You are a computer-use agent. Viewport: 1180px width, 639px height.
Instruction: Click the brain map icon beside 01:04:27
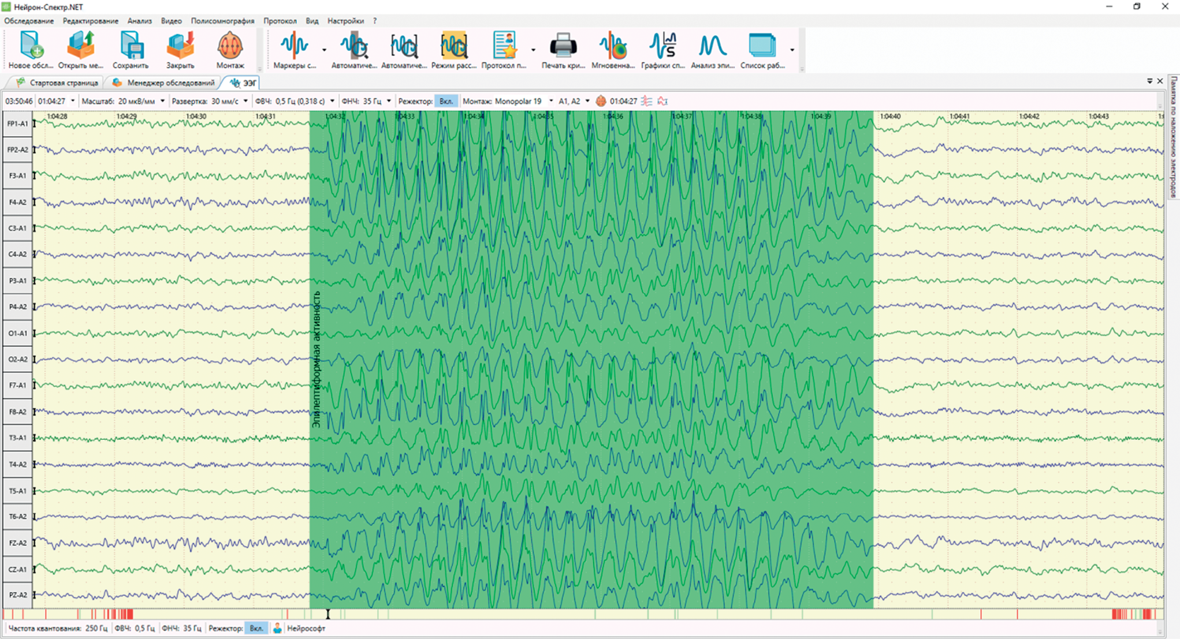pyautogui.click(x=601, y=101)
